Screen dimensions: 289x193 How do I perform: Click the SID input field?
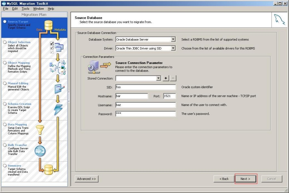146,87
